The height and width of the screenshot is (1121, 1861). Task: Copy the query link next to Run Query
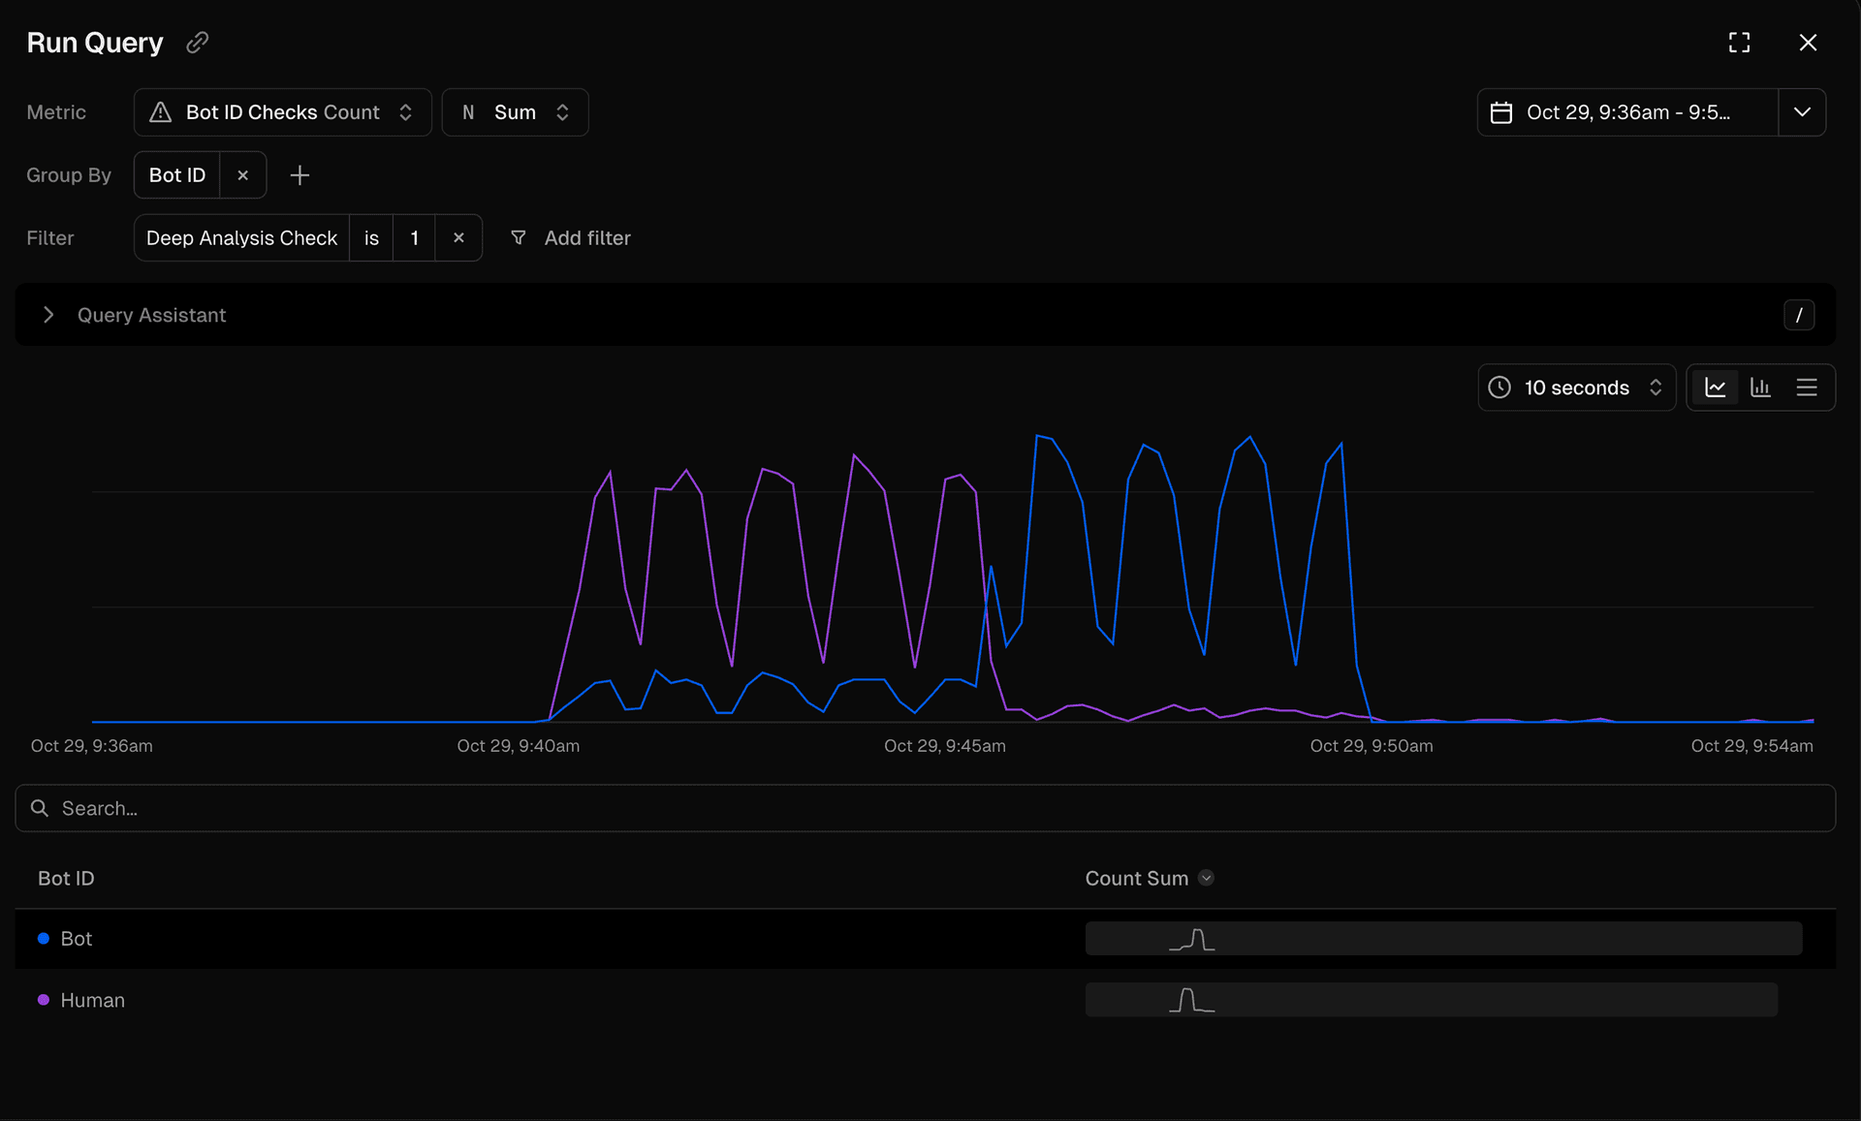[197, 43]
